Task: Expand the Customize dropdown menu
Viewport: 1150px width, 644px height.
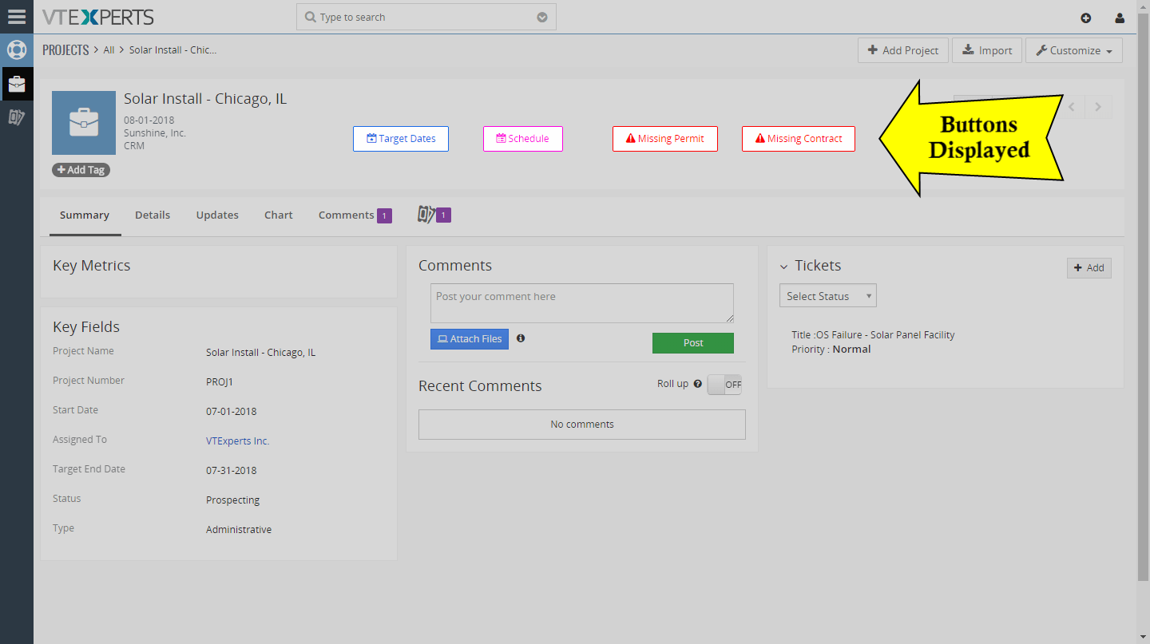Action: [x=1073, y=49]
